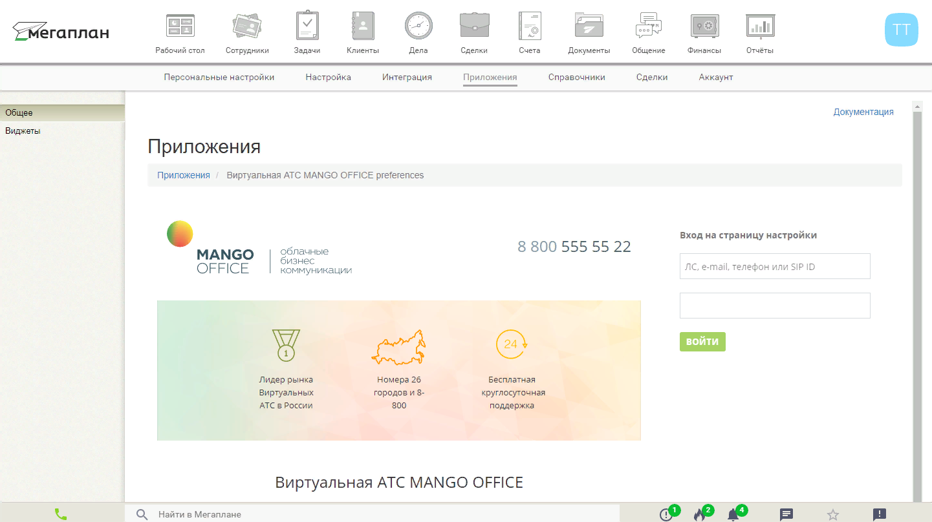The height and width of the screenshot is (522, 932).
Task: Open the chat message icon in bottom bar
Action: point(786,514)
